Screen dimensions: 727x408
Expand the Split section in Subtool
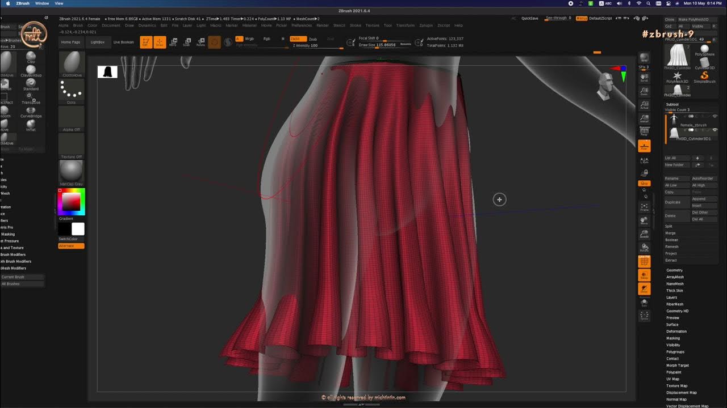pos(668,226)
